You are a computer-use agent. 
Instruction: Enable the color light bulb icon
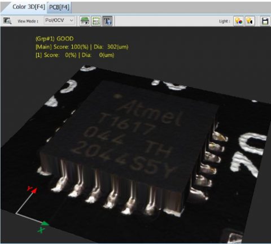[x=238, y=21]
